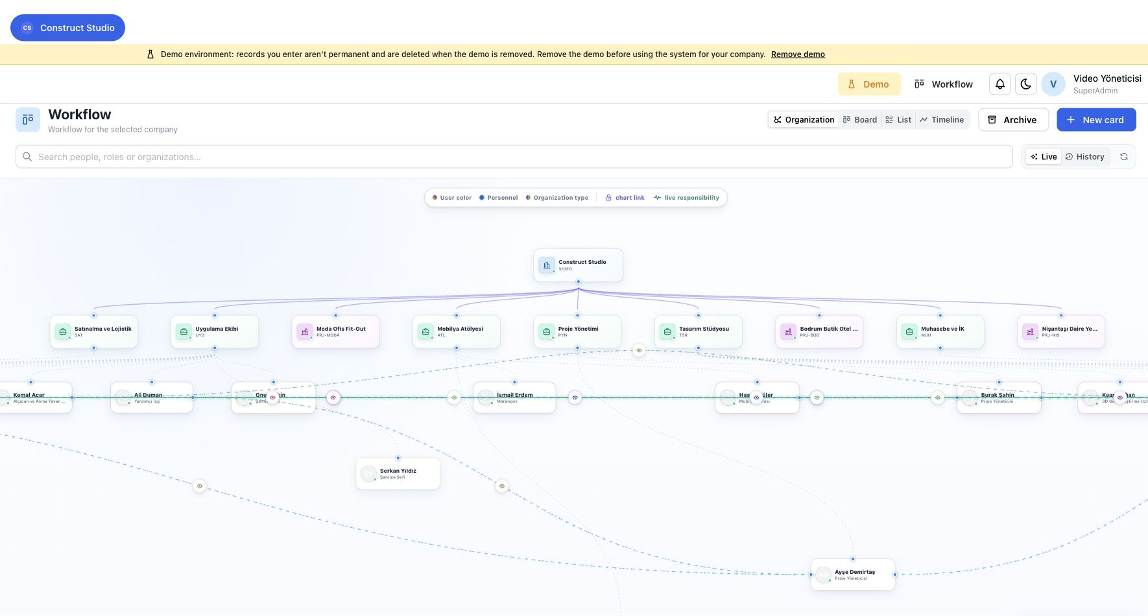Open Workflow from the top navigation
Viewport: 1148px width, 616px height.
pos(944,84)
